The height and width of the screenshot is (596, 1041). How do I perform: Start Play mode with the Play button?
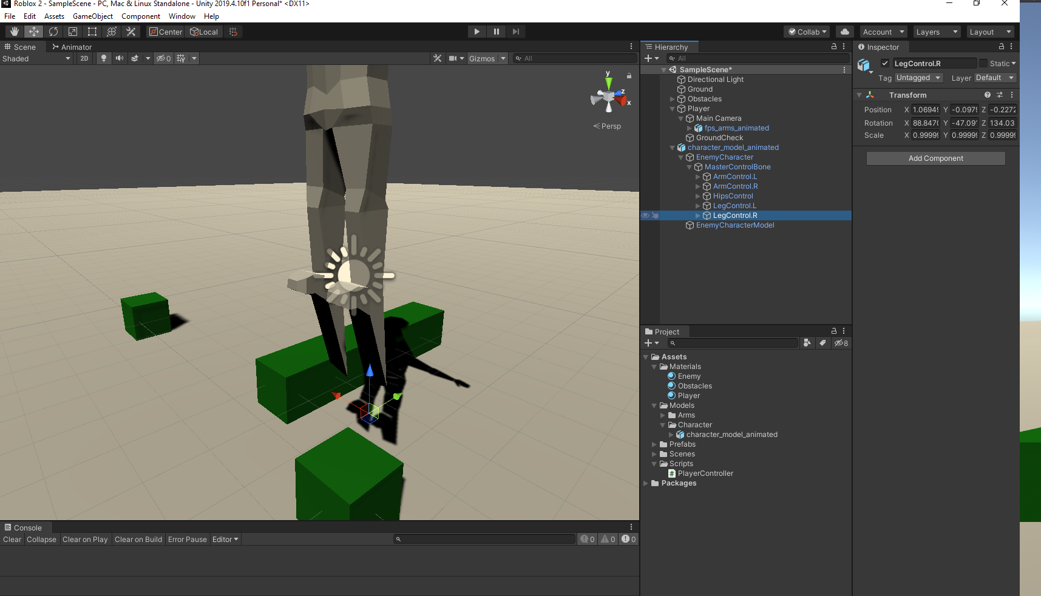click(x=477, y=32)
